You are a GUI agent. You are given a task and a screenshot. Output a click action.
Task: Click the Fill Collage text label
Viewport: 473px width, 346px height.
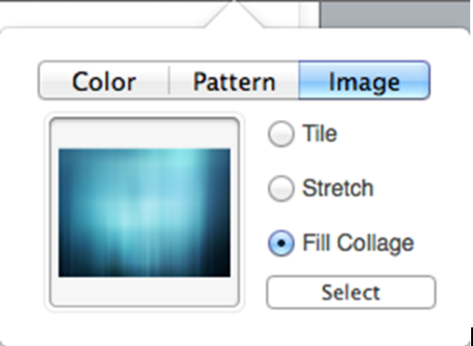358,243
